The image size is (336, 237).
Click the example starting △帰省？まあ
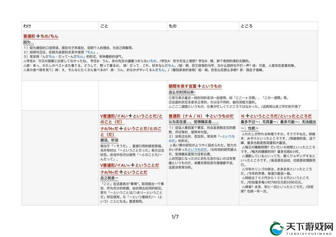pos(277,189)
